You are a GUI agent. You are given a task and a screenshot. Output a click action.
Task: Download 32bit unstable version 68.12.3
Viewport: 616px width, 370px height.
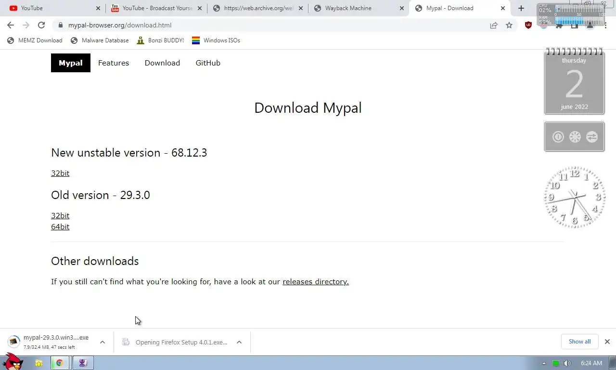[60, 173]
